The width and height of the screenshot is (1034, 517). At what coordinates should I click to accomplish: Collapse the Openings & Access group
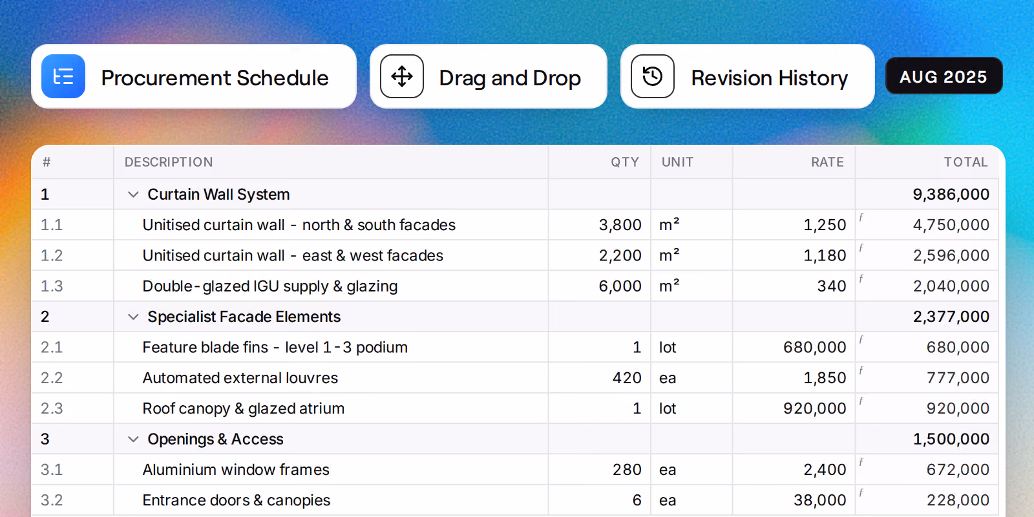133,439
